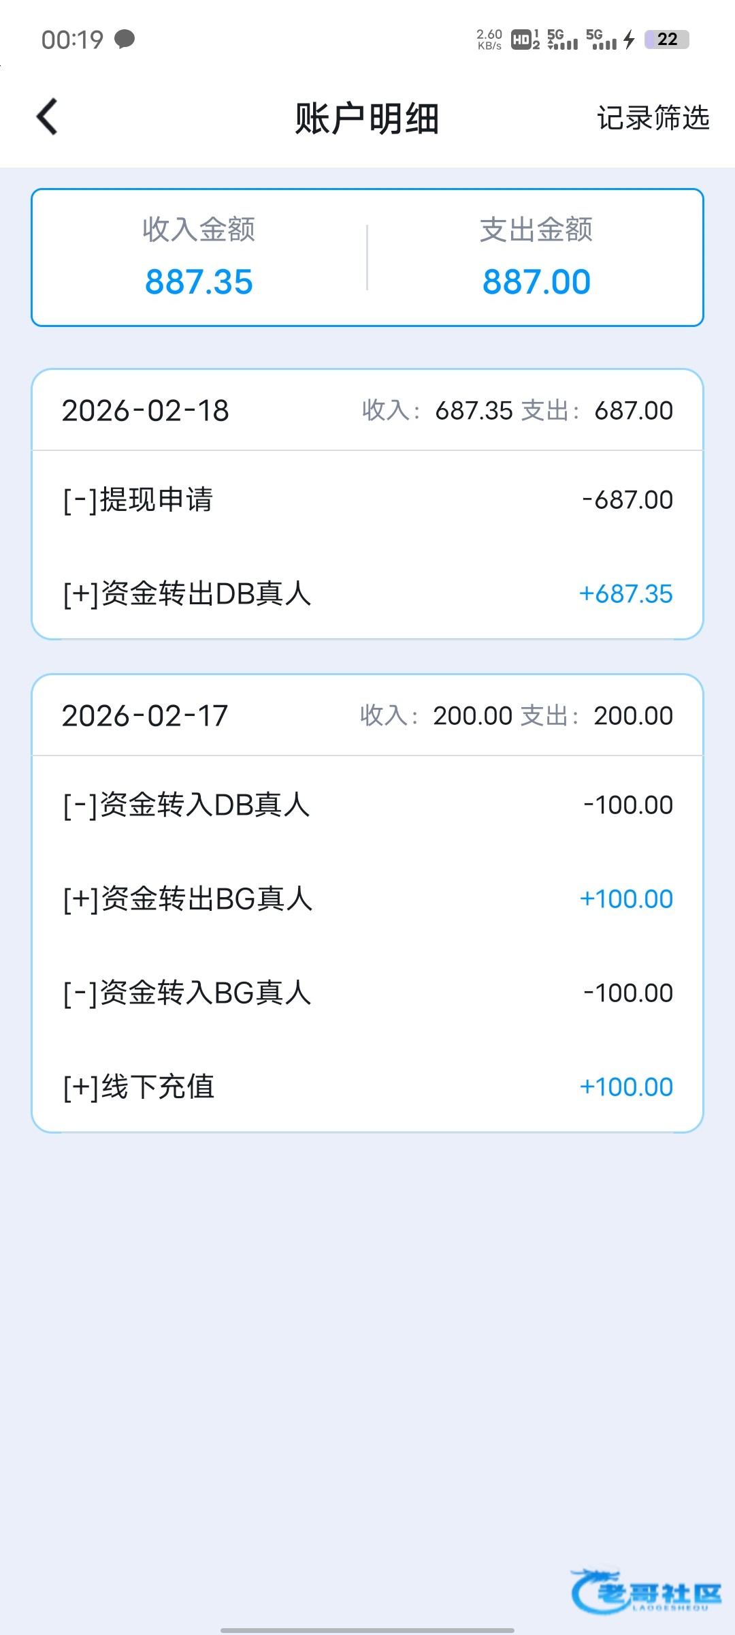The width and height of the screenshot is (735, 1635).
Task: Open the 记录筛选 record filter
Action: click(653, 118)
